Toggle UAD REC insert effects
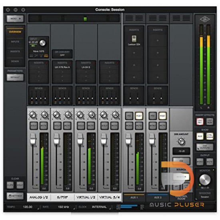This screenshot has height=220, width=220. tap(200, 121)
